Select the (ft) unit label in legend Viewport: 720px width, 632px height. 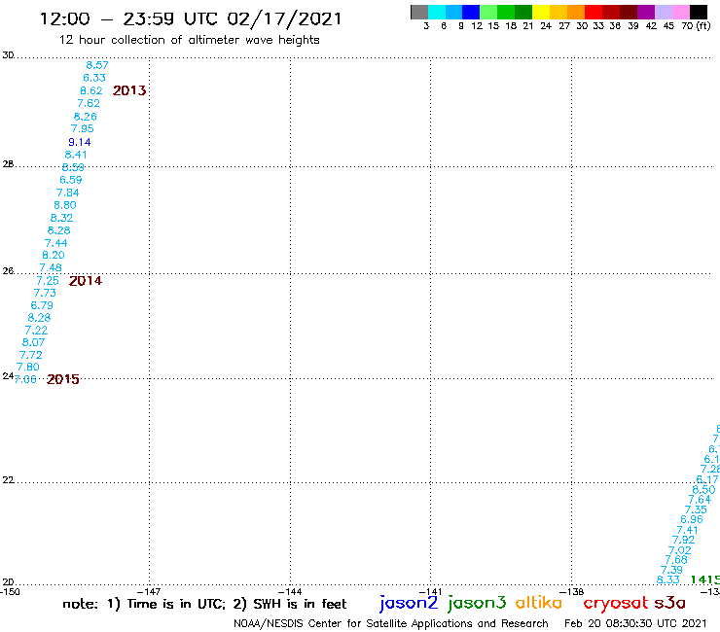[x=703, y=25]
